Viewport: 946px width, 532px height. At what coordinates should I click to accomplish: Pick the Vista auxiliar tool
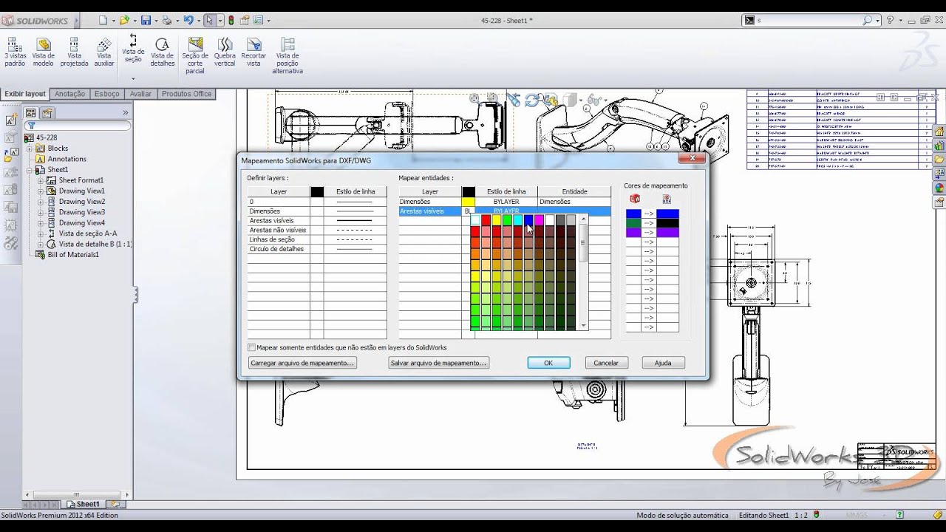pos(104,52)
